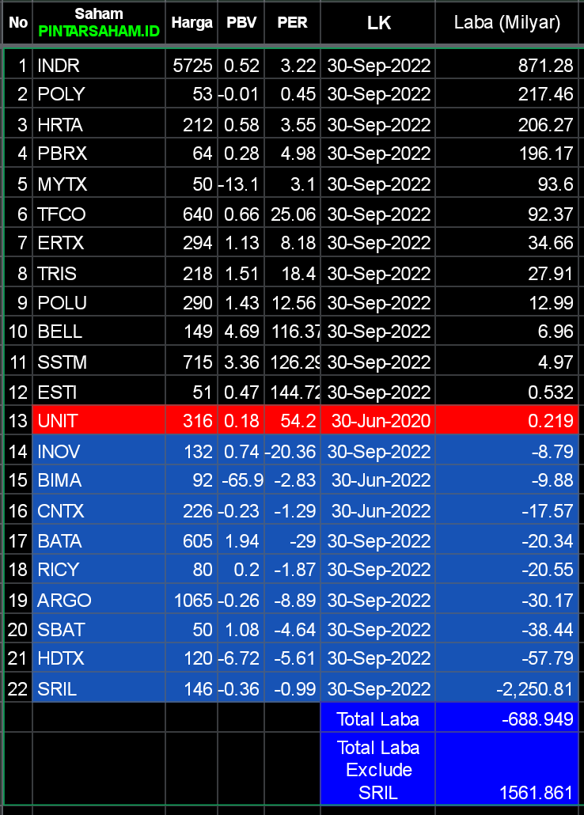Select the 30-Jun-2020 date cell

click(380, 421)
